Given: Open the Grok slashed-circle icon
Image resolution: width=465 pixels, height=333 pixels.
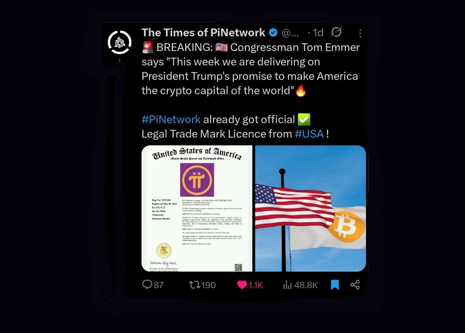Looking at the screenshot, I should click(x=336, y=33).
